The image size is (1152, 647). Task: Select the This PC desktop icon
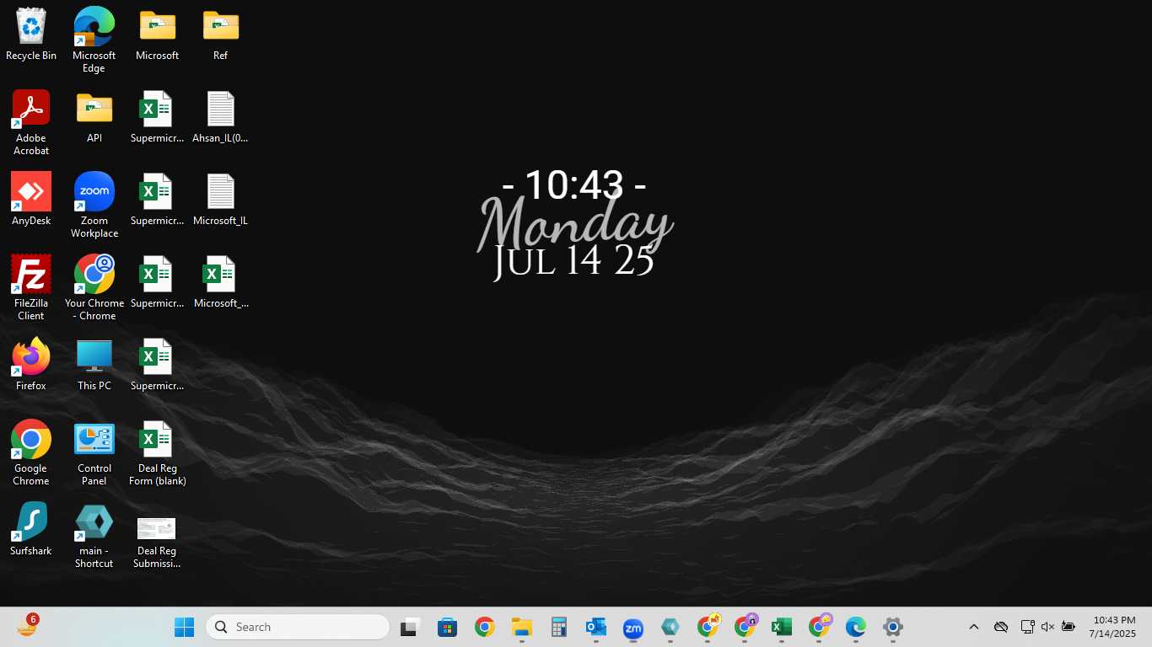pyautogui.click(x=94, y=365)
